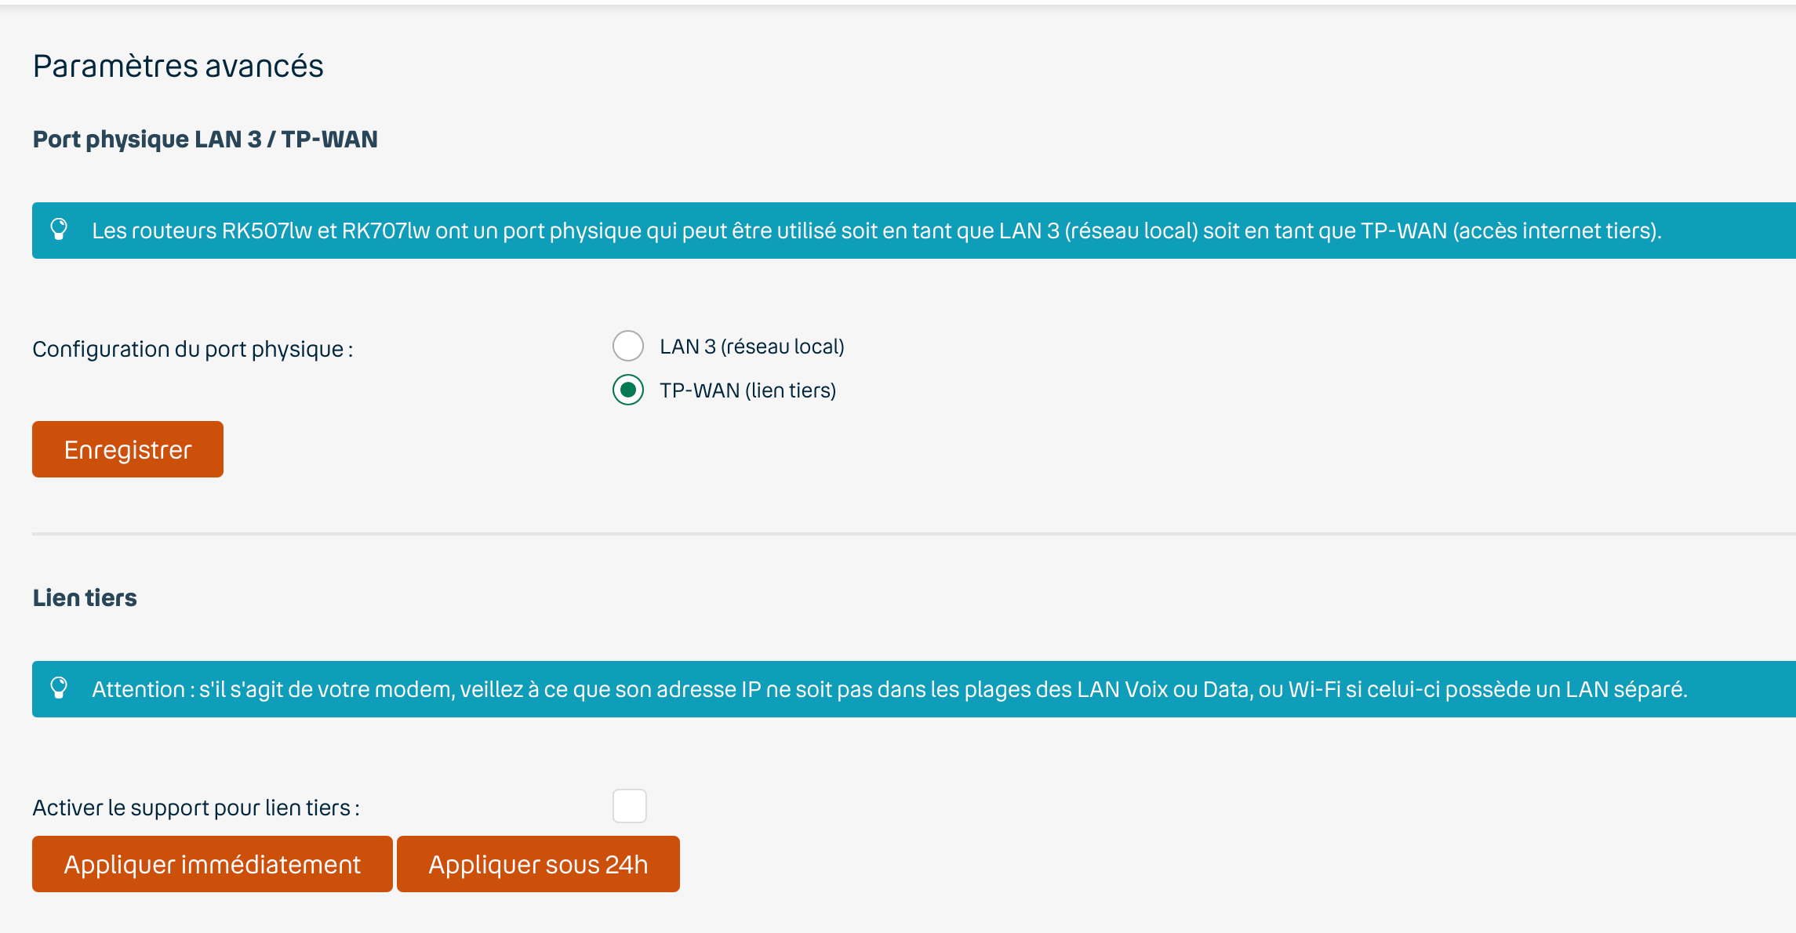The image size is (1796, 933).
Task: Click 'LAN Voix ou Data' in the warning banner
Action: pos(1163,689)
